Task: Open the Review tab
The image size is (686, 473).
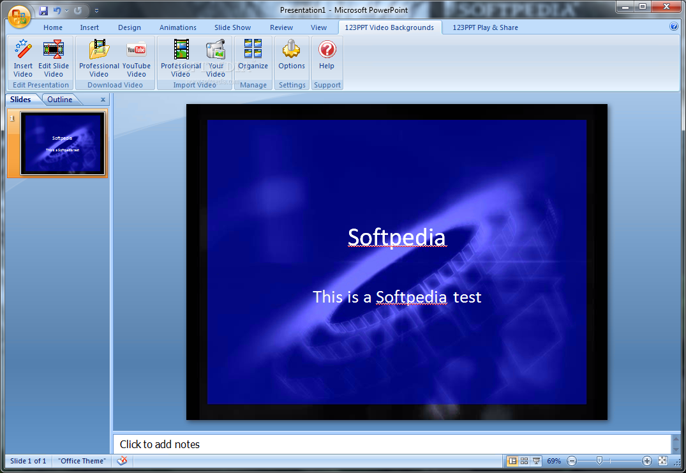Action: [x=281, y=27]
